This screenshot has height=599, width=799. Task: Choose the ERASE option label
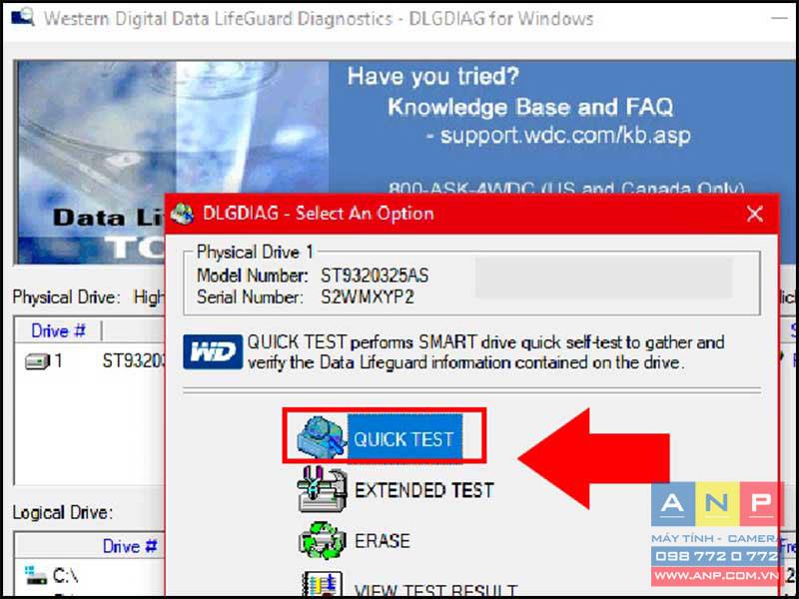(383, 541)
